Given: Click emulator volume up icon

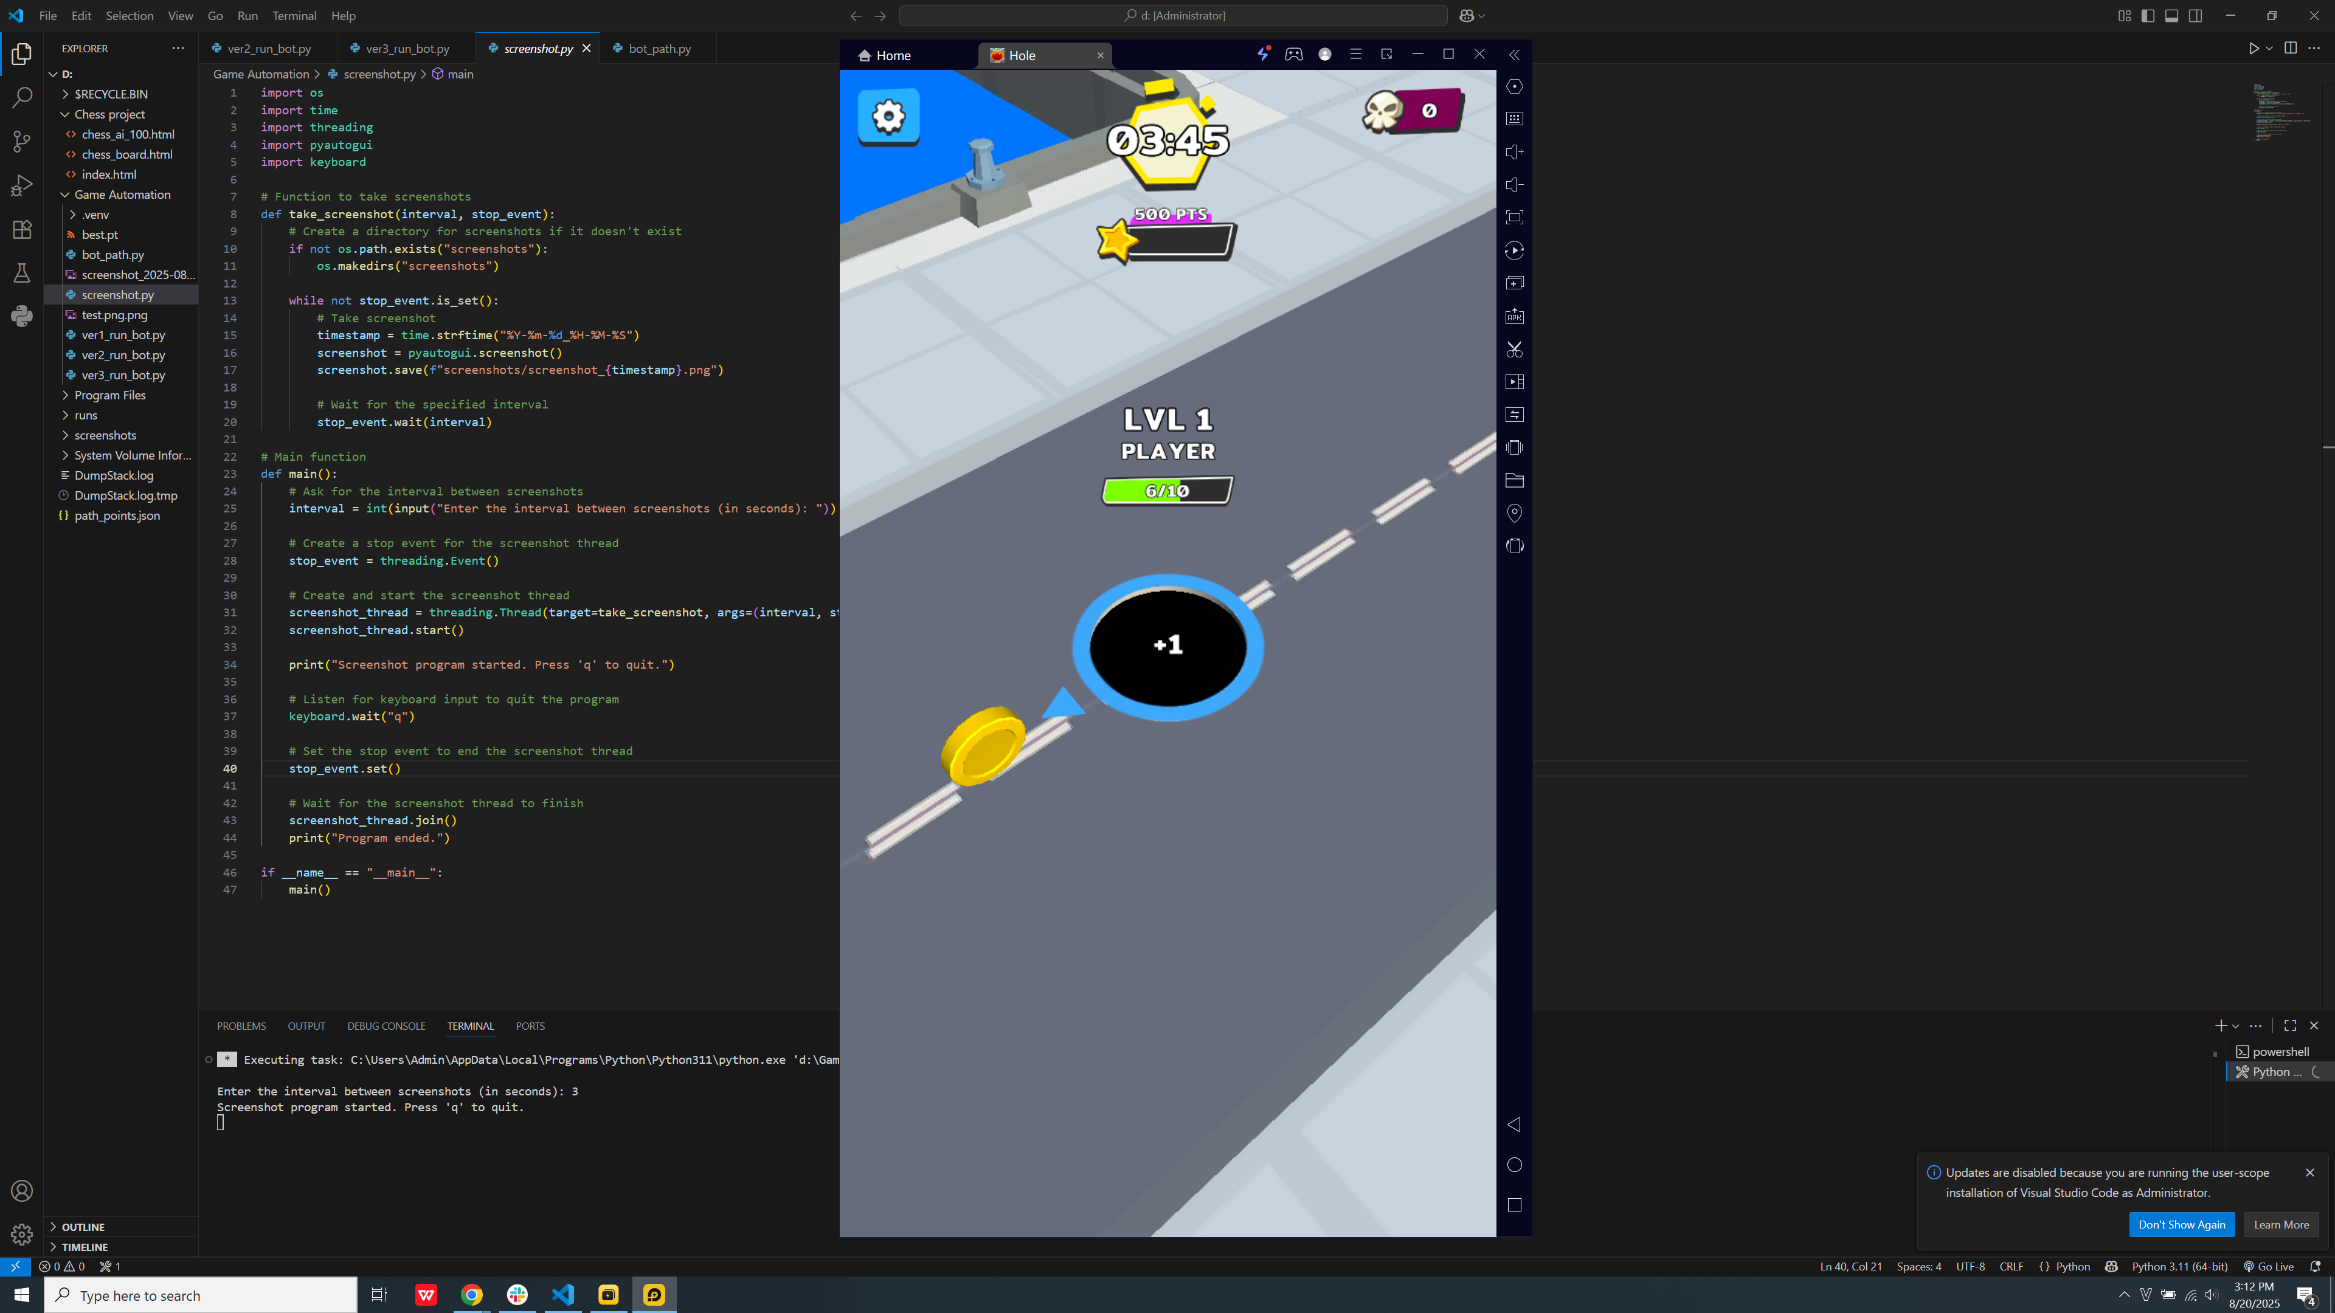Looking at the screenshot, I should click(x=1513, y=152).
